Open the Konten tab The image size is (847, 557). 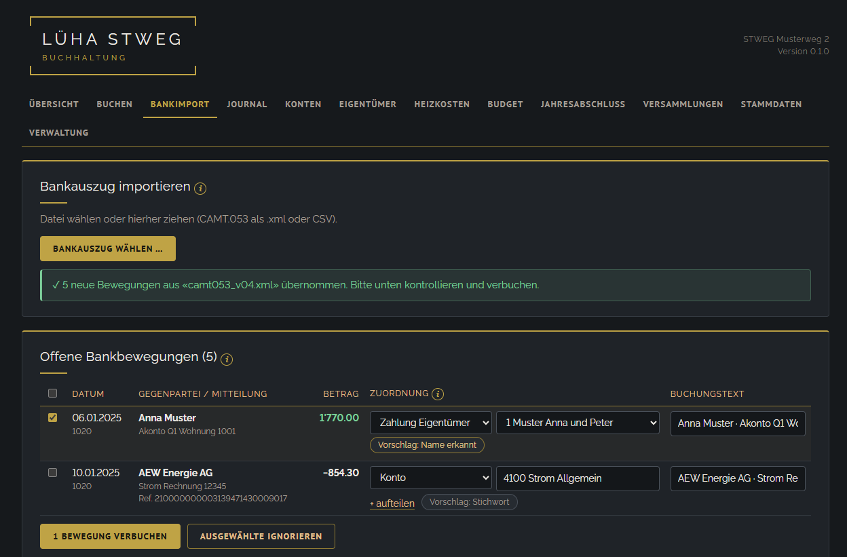coord(303,104)
